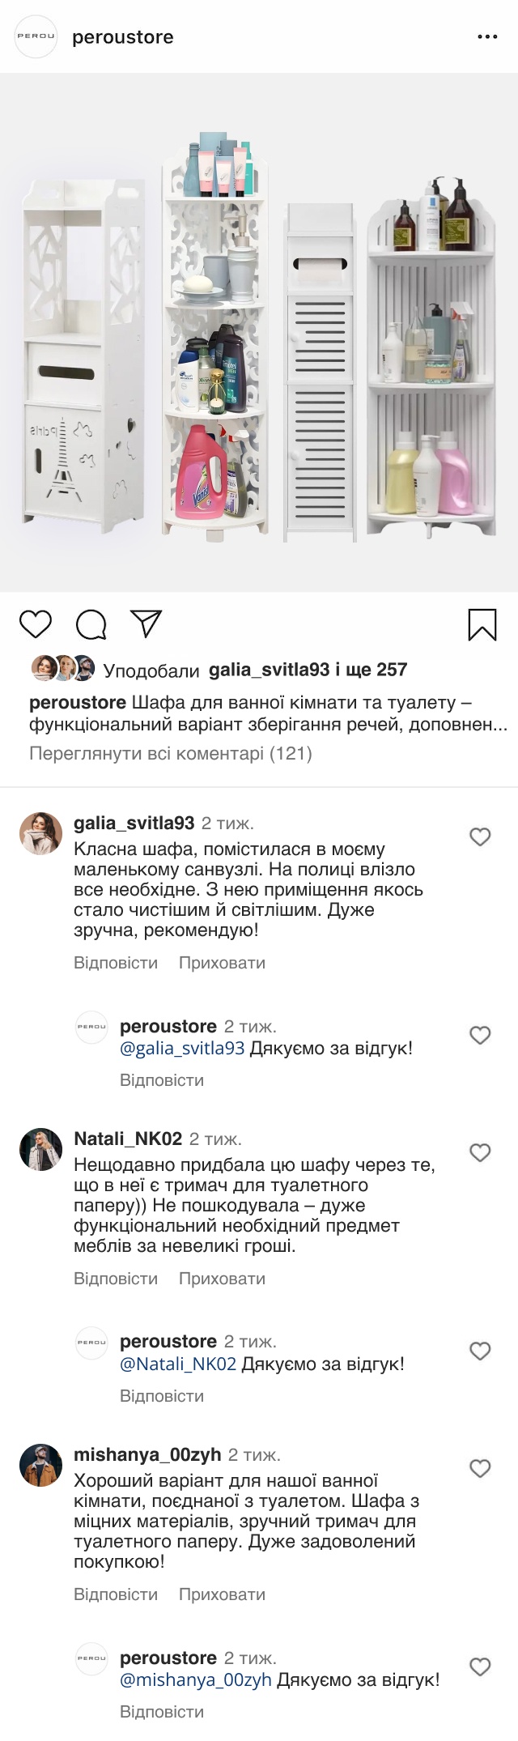Hide Natali_NK02's comment with Приховати

[222, 1279]
